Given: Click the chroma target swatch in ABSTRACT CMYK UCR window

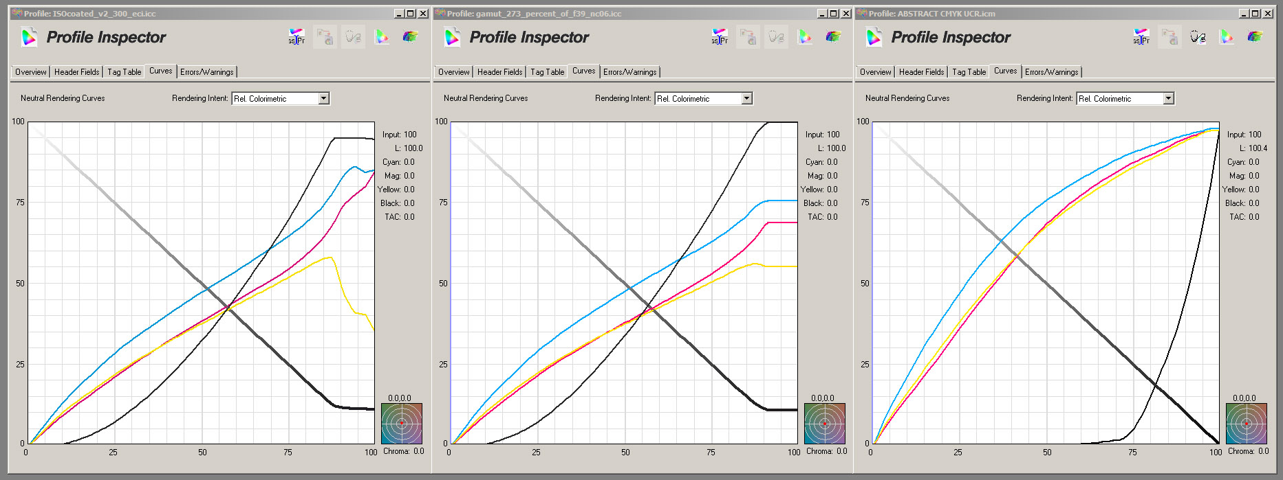Looking at the screenshot, I should pos(1247,424).
